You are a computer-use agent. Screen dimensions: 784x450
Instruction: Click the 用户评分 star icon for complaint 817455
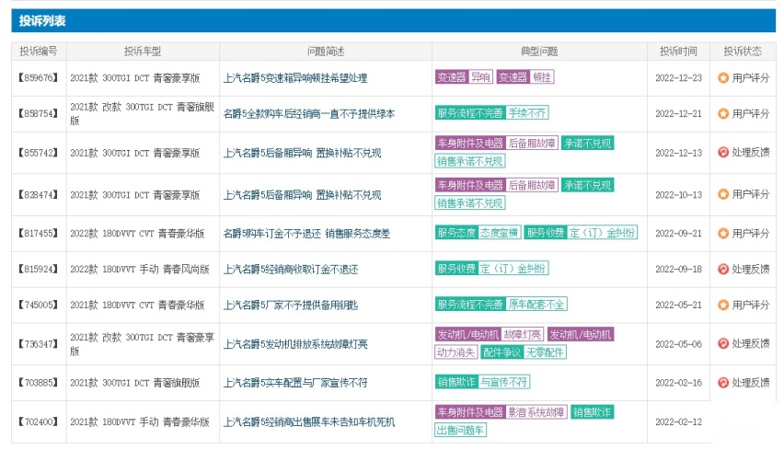pyautogui.click(x=723, y=233)
